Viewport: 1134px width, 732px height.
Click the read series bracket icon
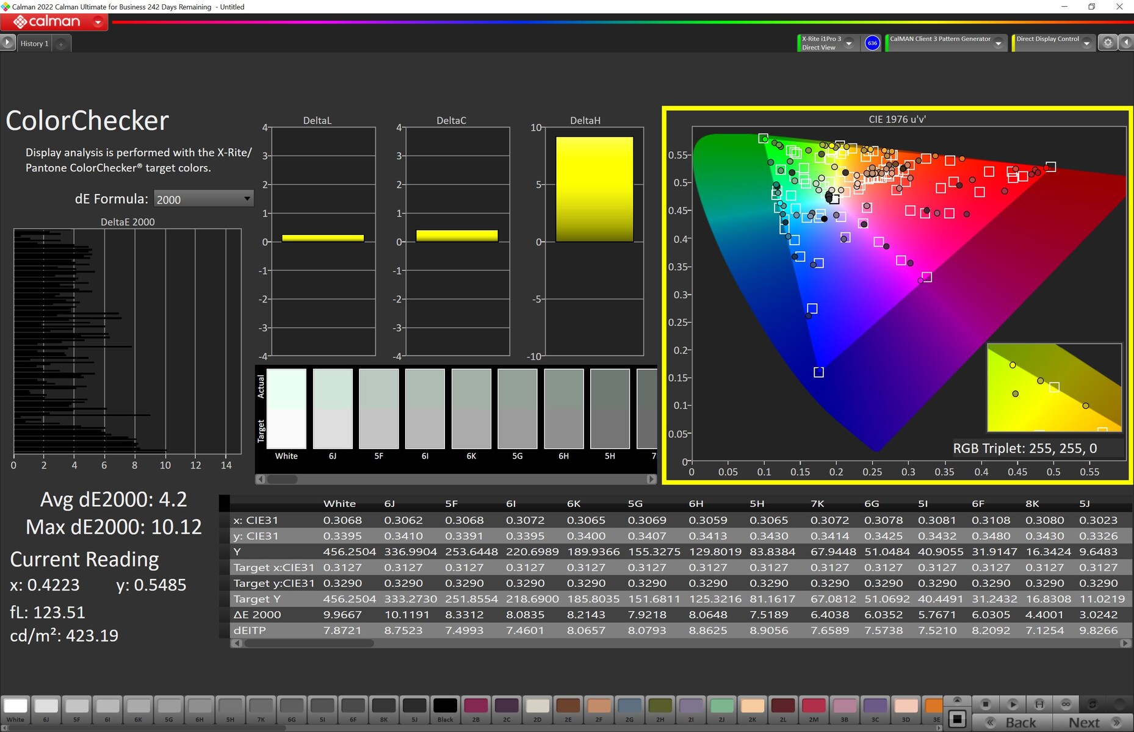1039,704
